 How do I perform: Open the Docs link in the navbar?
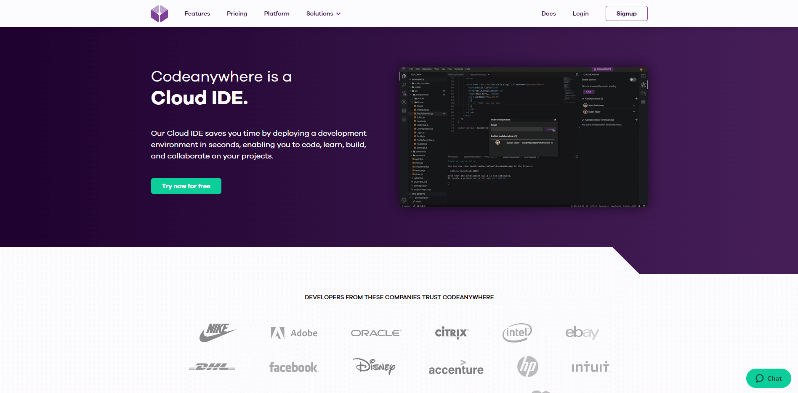tap(548, 13)
